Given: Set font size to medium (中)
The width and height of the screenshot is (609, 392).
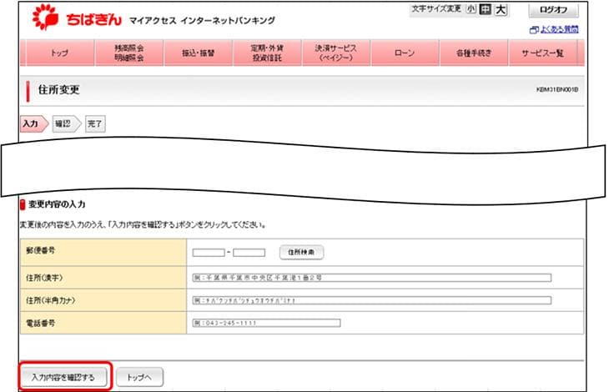Looking at the screenshot, I should 486,9.
